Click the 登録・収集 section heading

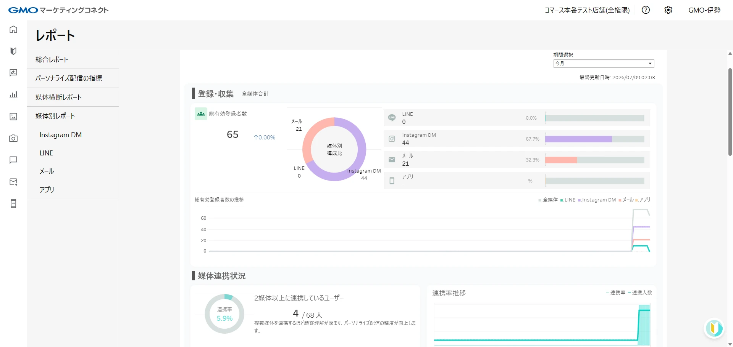click(216, 94)
